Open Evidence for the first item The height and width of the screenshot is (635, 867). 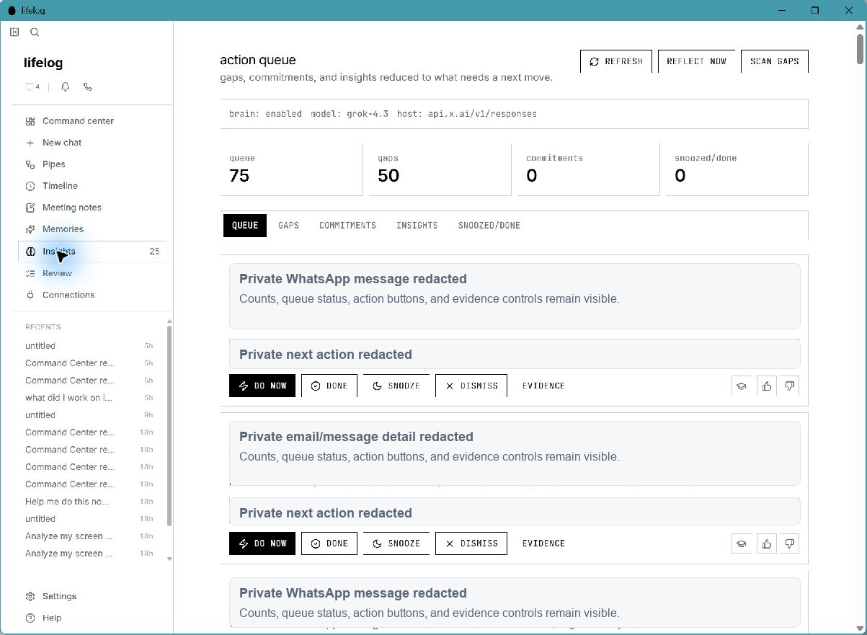point(543,386)
